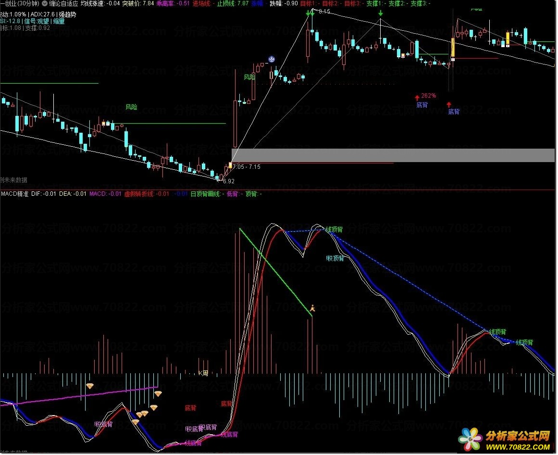Click the green diagonal divergence line on MACD
The height and width of the screenshot is (455, 558).
[x=276, y=272]
